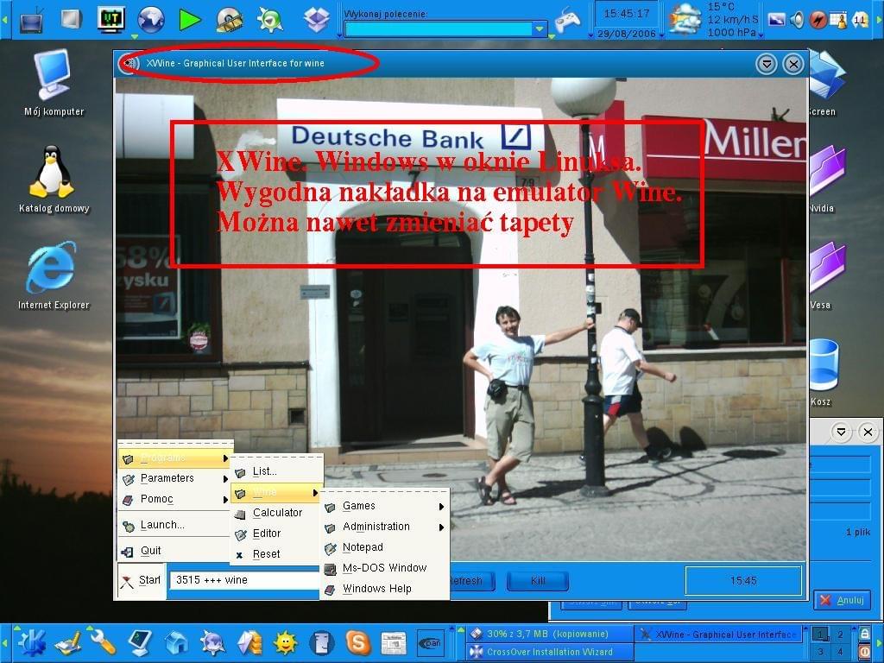Screen dimensions: 884x663
Task: Switch to virtual desktop 4 in pager
Action: [841, 651]
